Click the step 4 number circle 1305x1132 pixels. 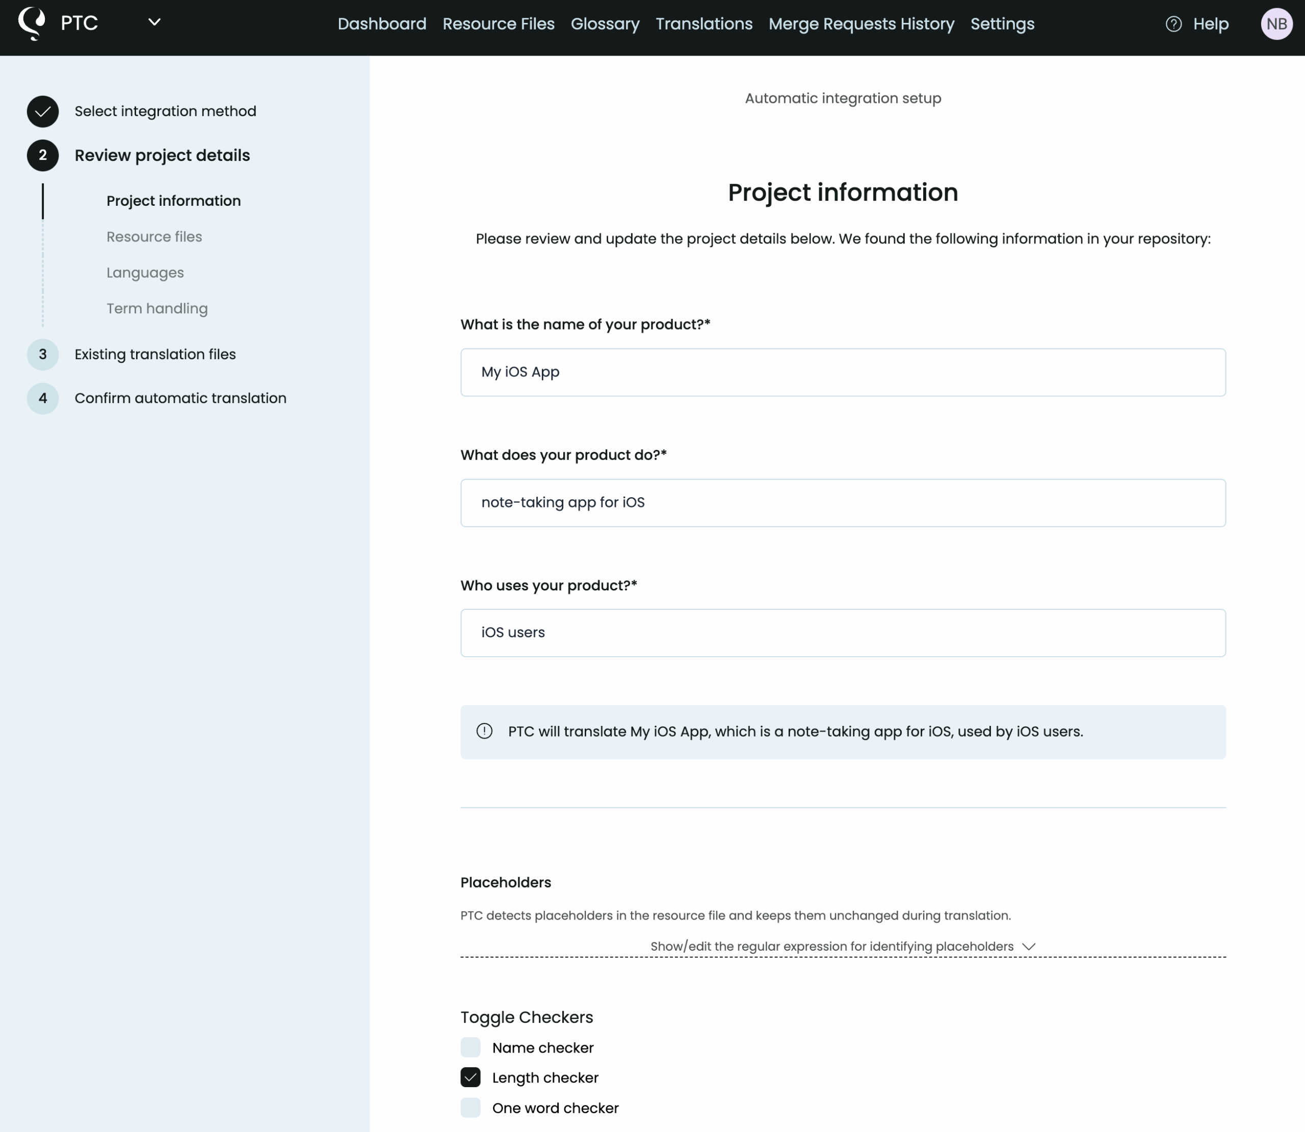click(x=42, y=398)
